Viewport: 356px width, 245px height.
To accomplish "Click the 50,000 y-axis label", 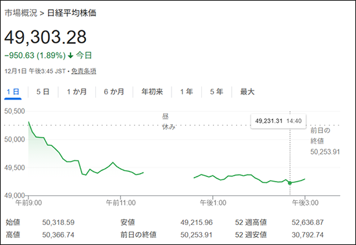I will click(x=14, y=139).
